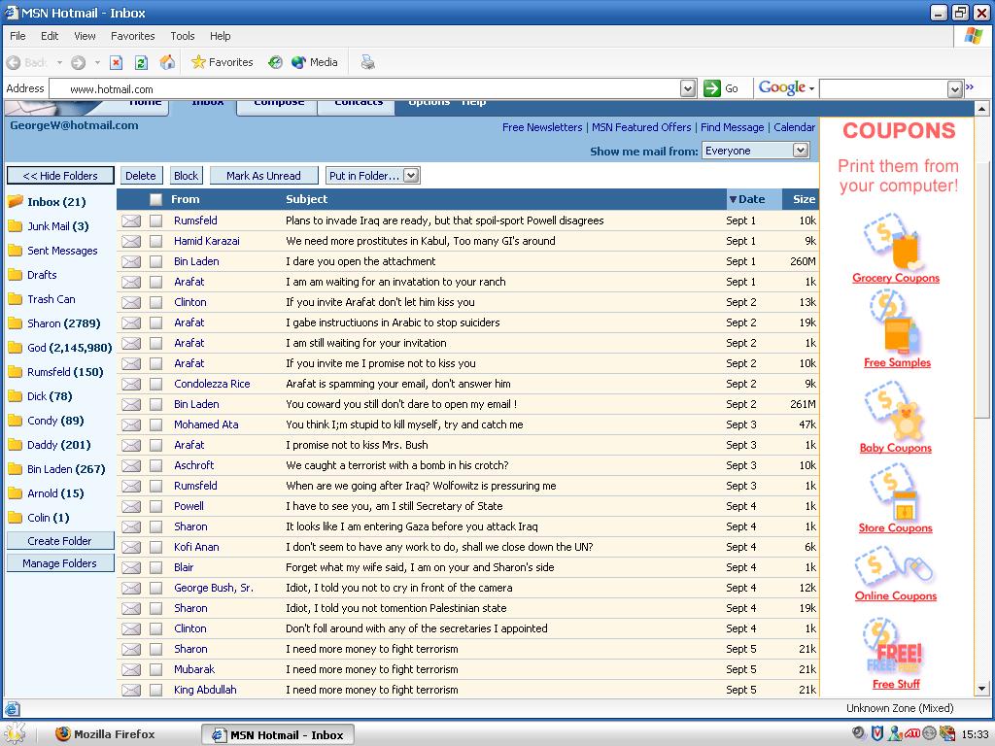
Task: Open the Put in Folder dropdown
Action: [x=411, y=176]
